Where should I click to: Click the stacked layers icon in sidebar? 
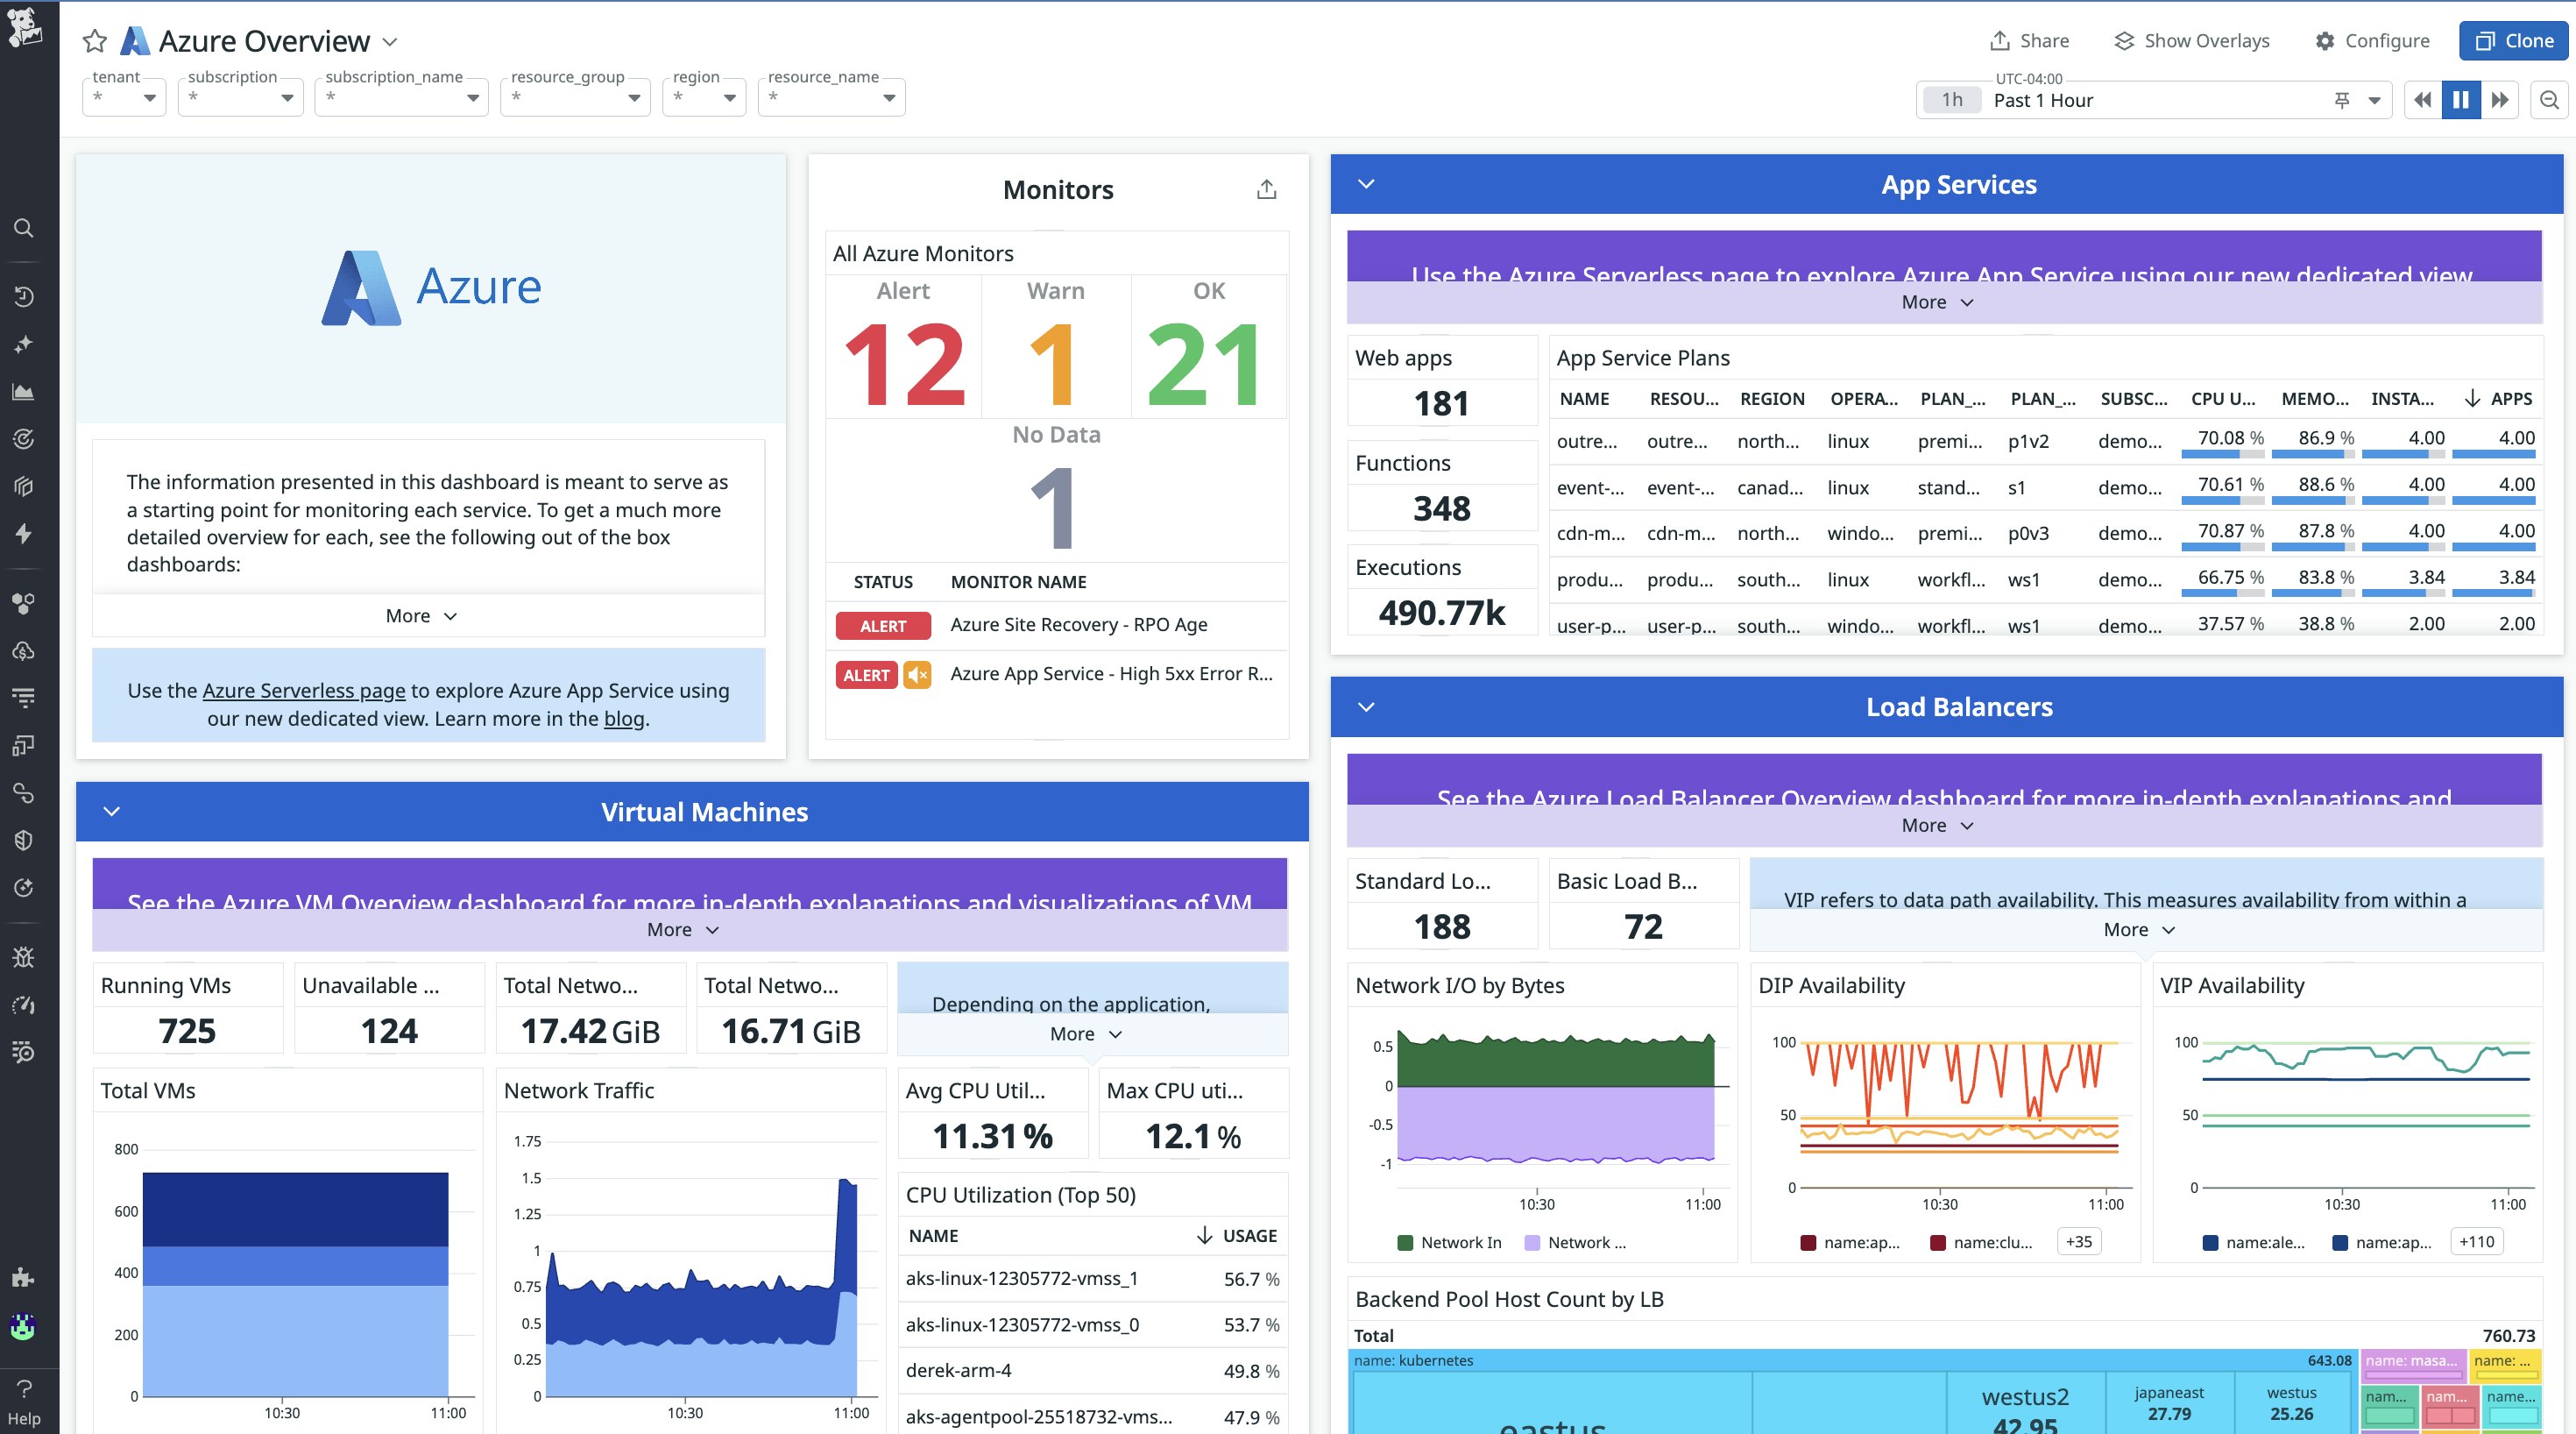(x=24, y=486)
